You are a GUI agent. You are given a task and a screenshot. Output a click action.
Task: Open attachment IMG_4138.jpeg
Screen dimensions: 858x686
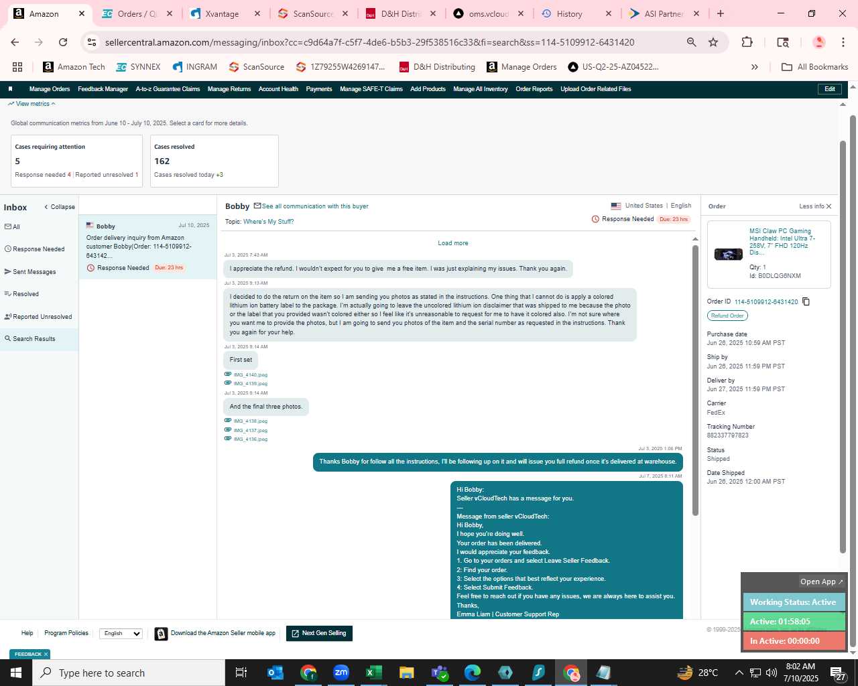pyautogui.click(x=250, y=421)
